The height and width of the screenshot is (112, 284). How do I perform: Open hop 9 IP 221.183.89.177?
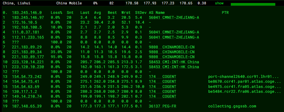28,57
